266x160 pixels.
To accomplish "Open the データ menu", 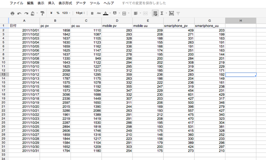I will [x=81, y=3].
